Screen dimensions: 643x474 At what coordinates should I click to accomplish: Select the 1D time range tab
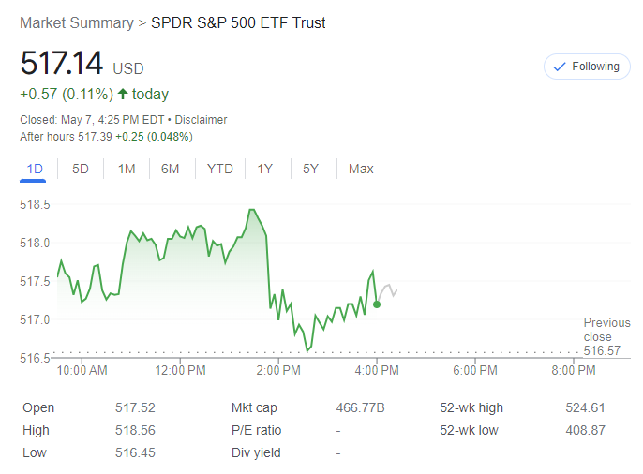pyautogui.click(x=36, y=169)
